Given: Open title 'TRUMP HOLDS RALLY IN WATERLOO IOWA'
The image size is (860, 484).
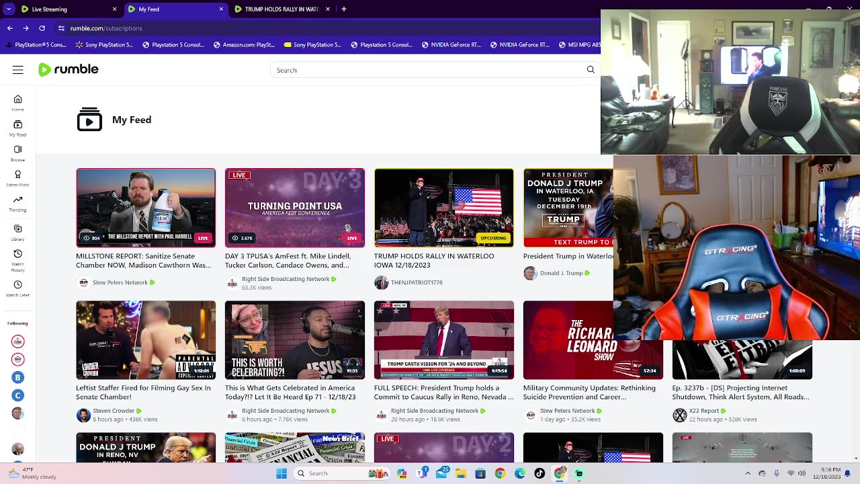Looking at the screenshot, I should coord(434,260).
